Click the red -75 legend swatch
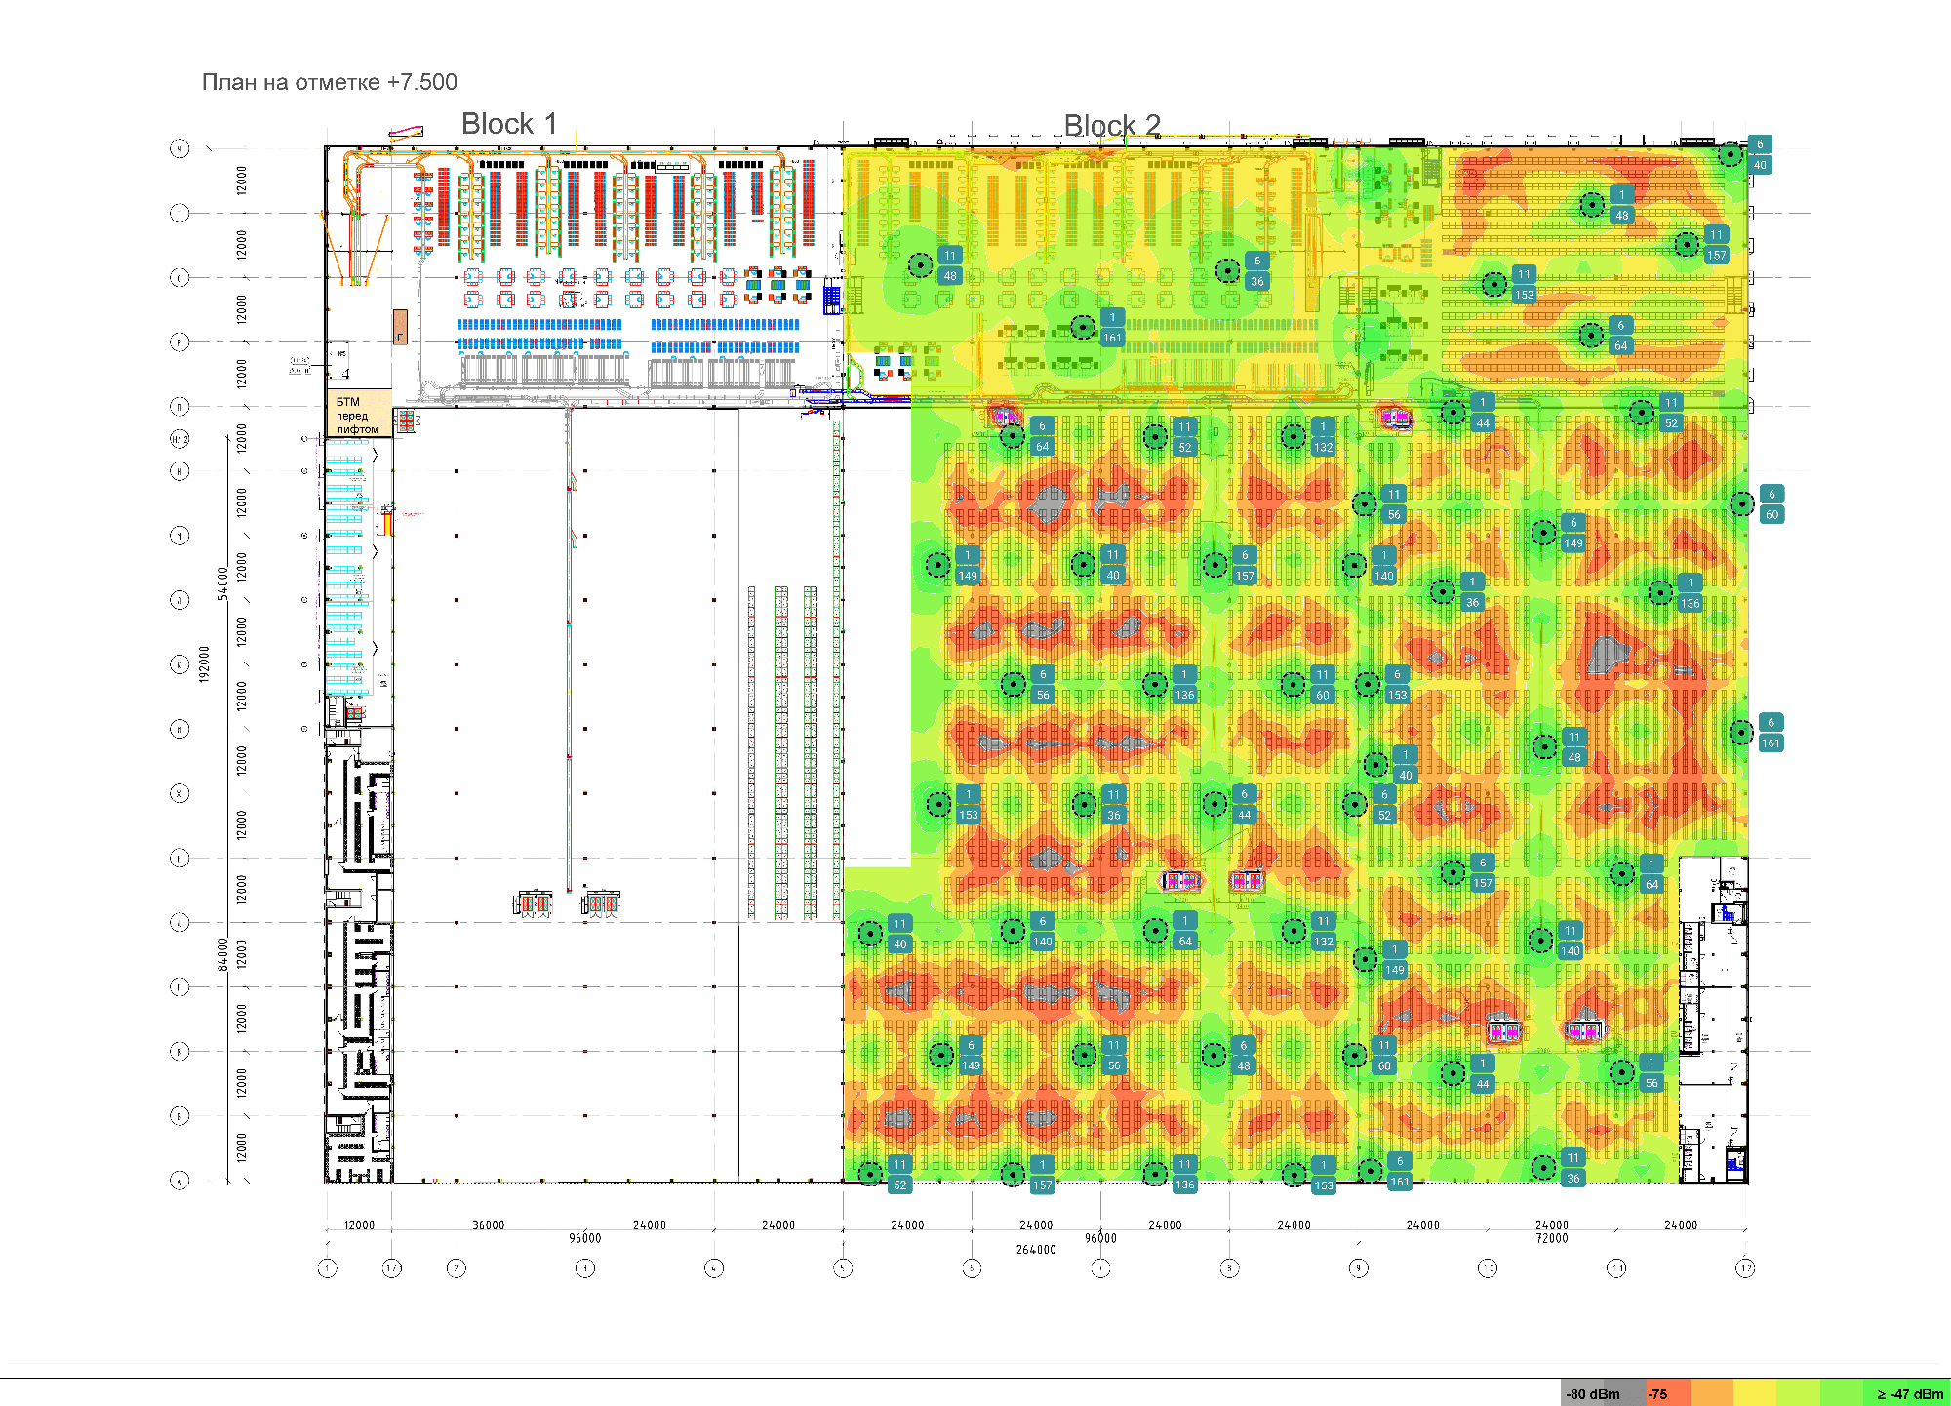Viewport: 1951px width, 1406px height. coord(1667,1393)
